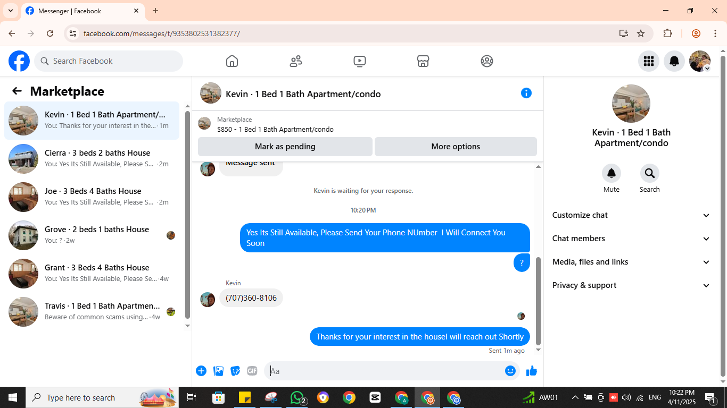Show hidden system tray icons
The width and height of the screenshot is (727, 408).
click(x=575, y=397)
